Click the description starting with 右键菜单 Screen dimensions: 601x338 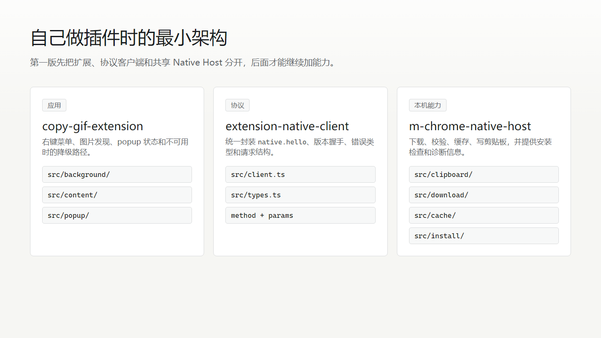(116, 147)
